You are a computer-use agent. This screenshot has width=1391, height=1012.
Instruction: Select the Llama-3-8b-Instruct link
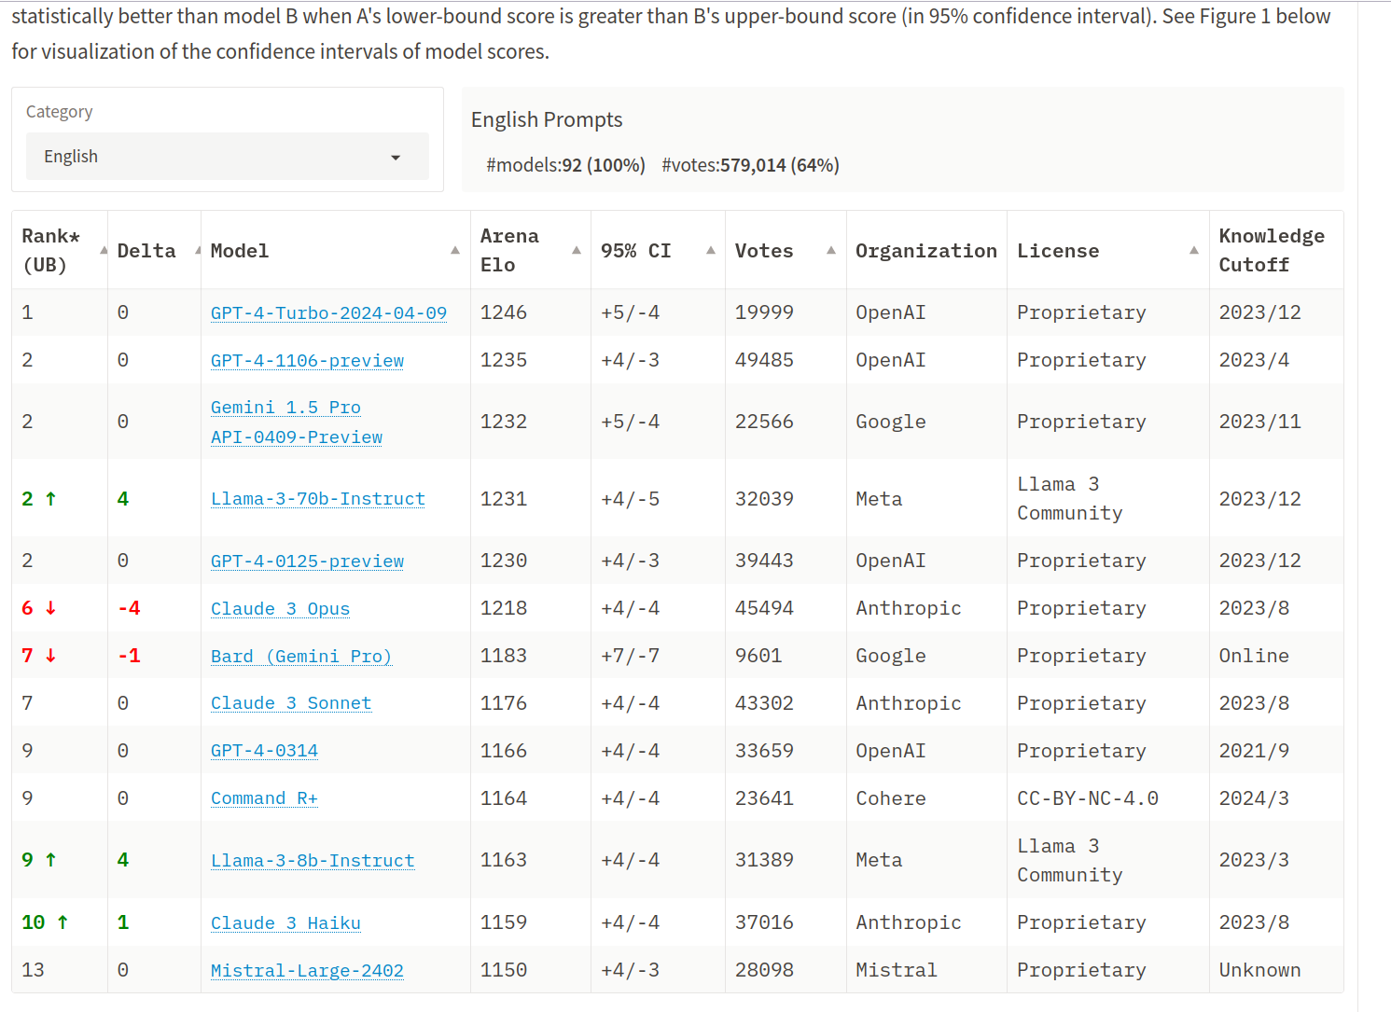313,861
